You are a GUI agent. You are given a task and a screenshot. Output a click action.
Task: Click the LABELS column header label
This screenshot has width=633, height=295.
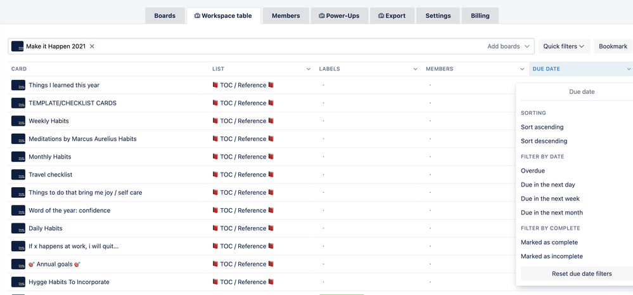[329, 69]
